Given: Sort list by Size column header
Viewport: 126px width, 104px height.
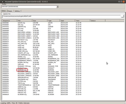Looking at the screenshot, I should click(40, 21).
